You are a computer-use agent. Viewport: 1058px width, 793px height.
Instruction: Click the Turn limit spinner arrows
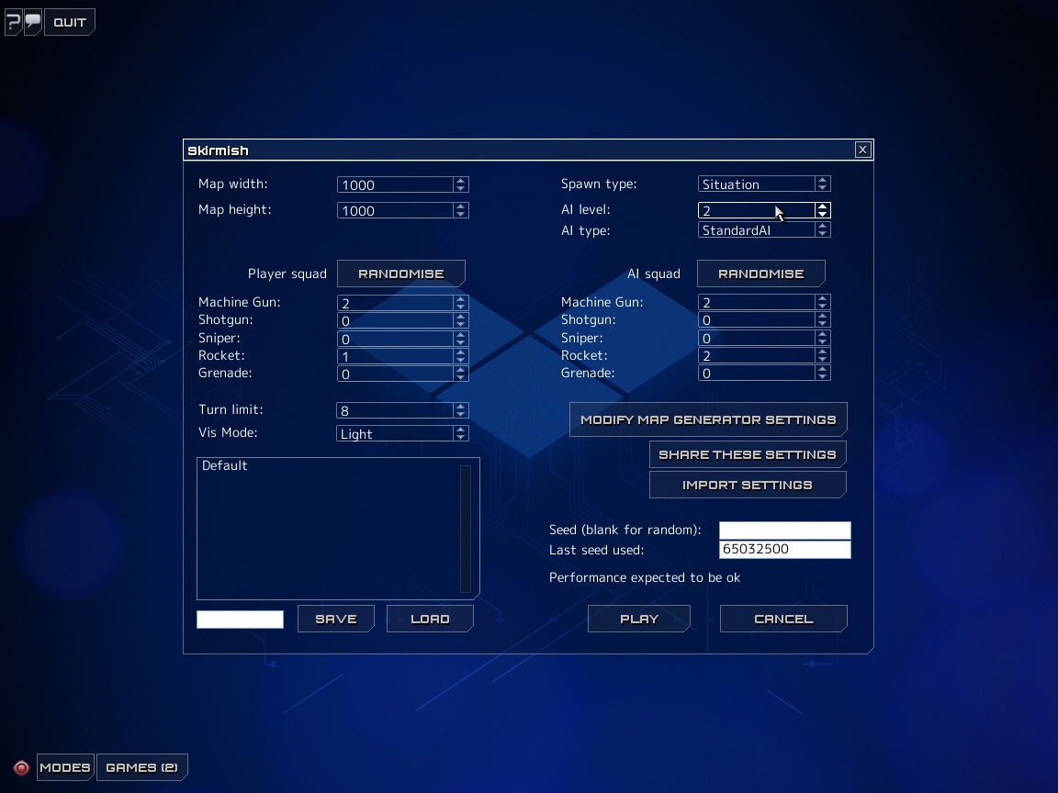click(x=461, y=410)
